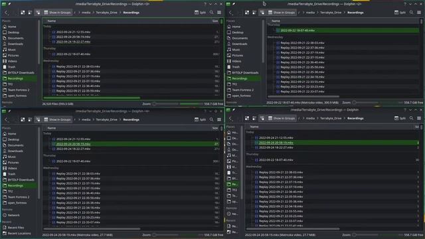Select 2022-09-22 18-07-40.mkv in Dolphin <2>

point(297,31)
